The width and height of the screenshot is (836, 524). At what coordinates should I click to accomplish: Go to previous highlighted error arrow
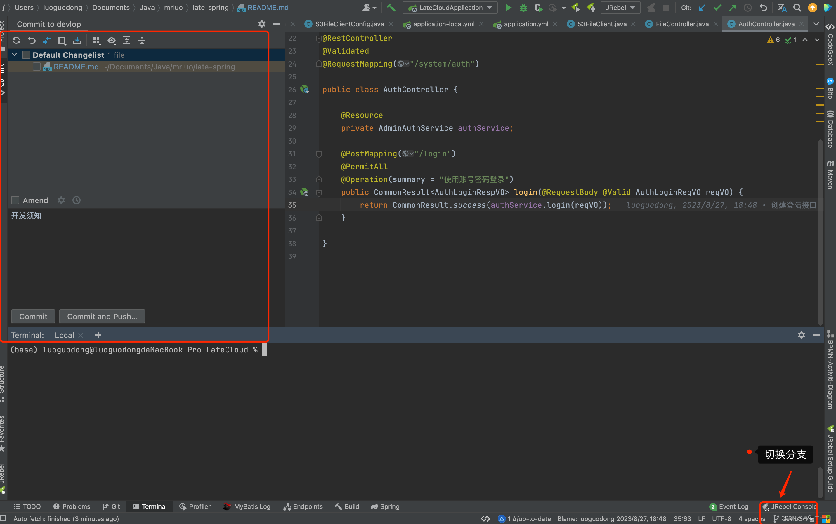pyautogui.click(x=805, y=40)
